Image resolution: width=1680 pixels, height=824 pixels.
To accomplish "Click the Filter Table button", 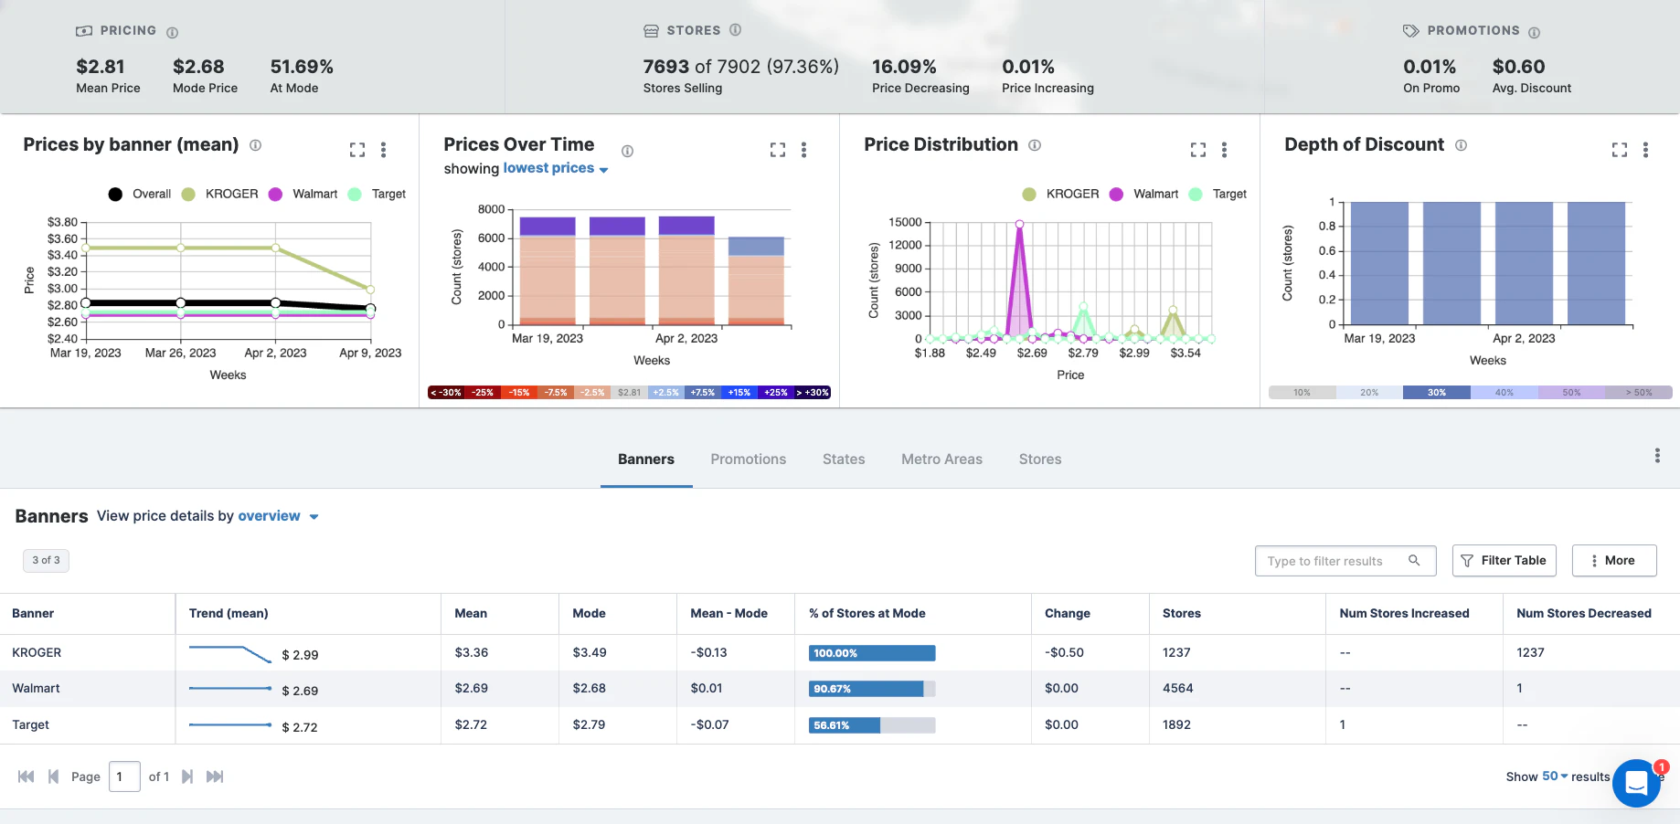I will pyautogui.click(x=1504, y=560).
